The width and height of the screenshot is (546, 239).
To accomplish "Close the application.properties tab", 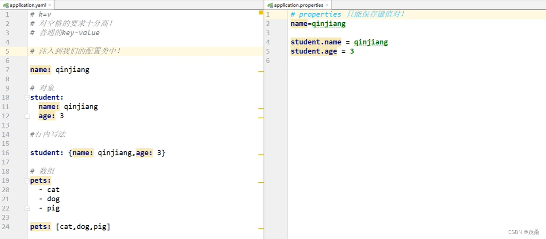I will (x=327, y=5).
